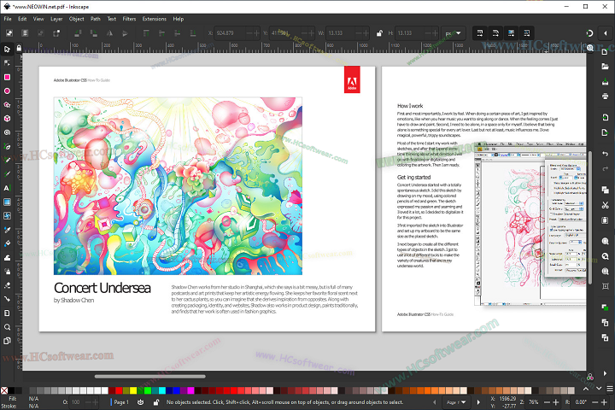615x410 pixels.
Task: Raise selection to top
Action: click(x=146, y=33)
